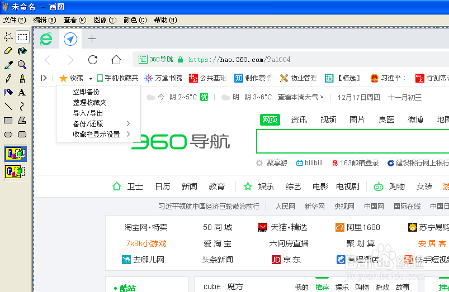This screenshot has width=449, height=292.
Task: Select the Pick Color eyedropper
Action: tap(8, 65)
